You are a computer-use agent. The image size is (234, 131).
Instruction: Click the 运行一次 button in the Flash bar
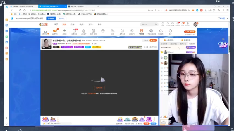(x=61, y=18)
